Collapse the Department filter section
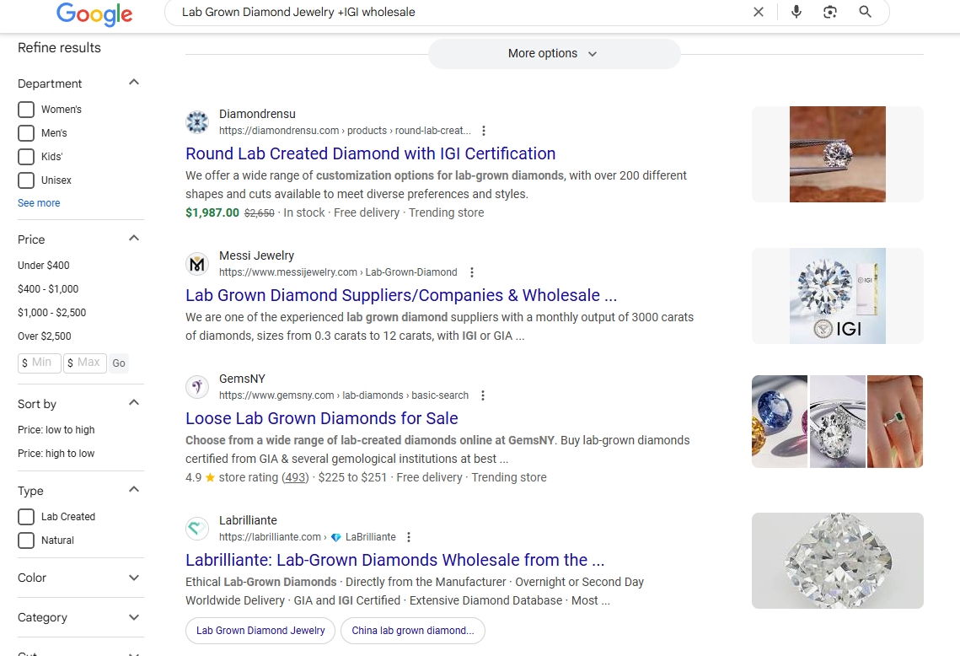Screen dimensions: 960x656 coord(134,82)
